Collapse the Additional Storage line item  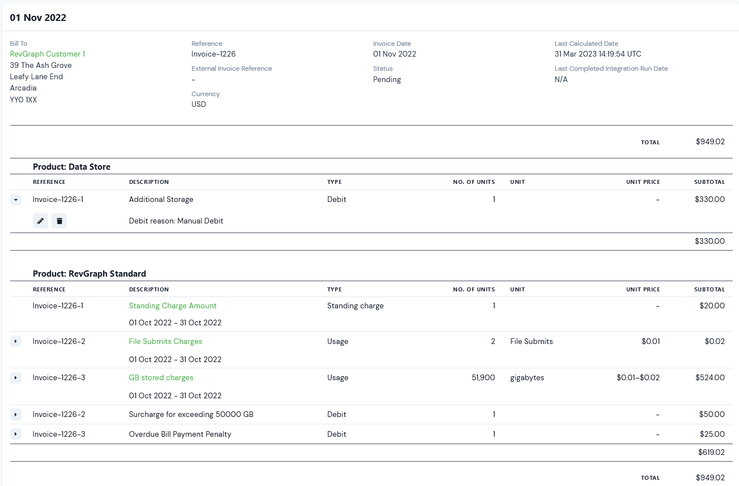click(x=16, y=200)
